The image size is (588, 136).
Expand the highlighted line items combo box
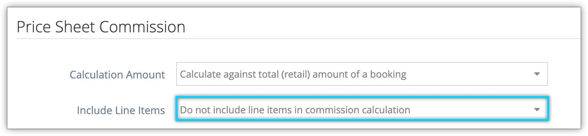point(362,110)
